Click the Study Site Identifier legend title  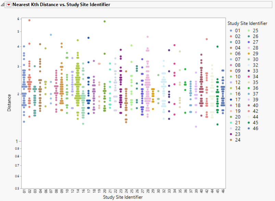click(x=247, y=24)
